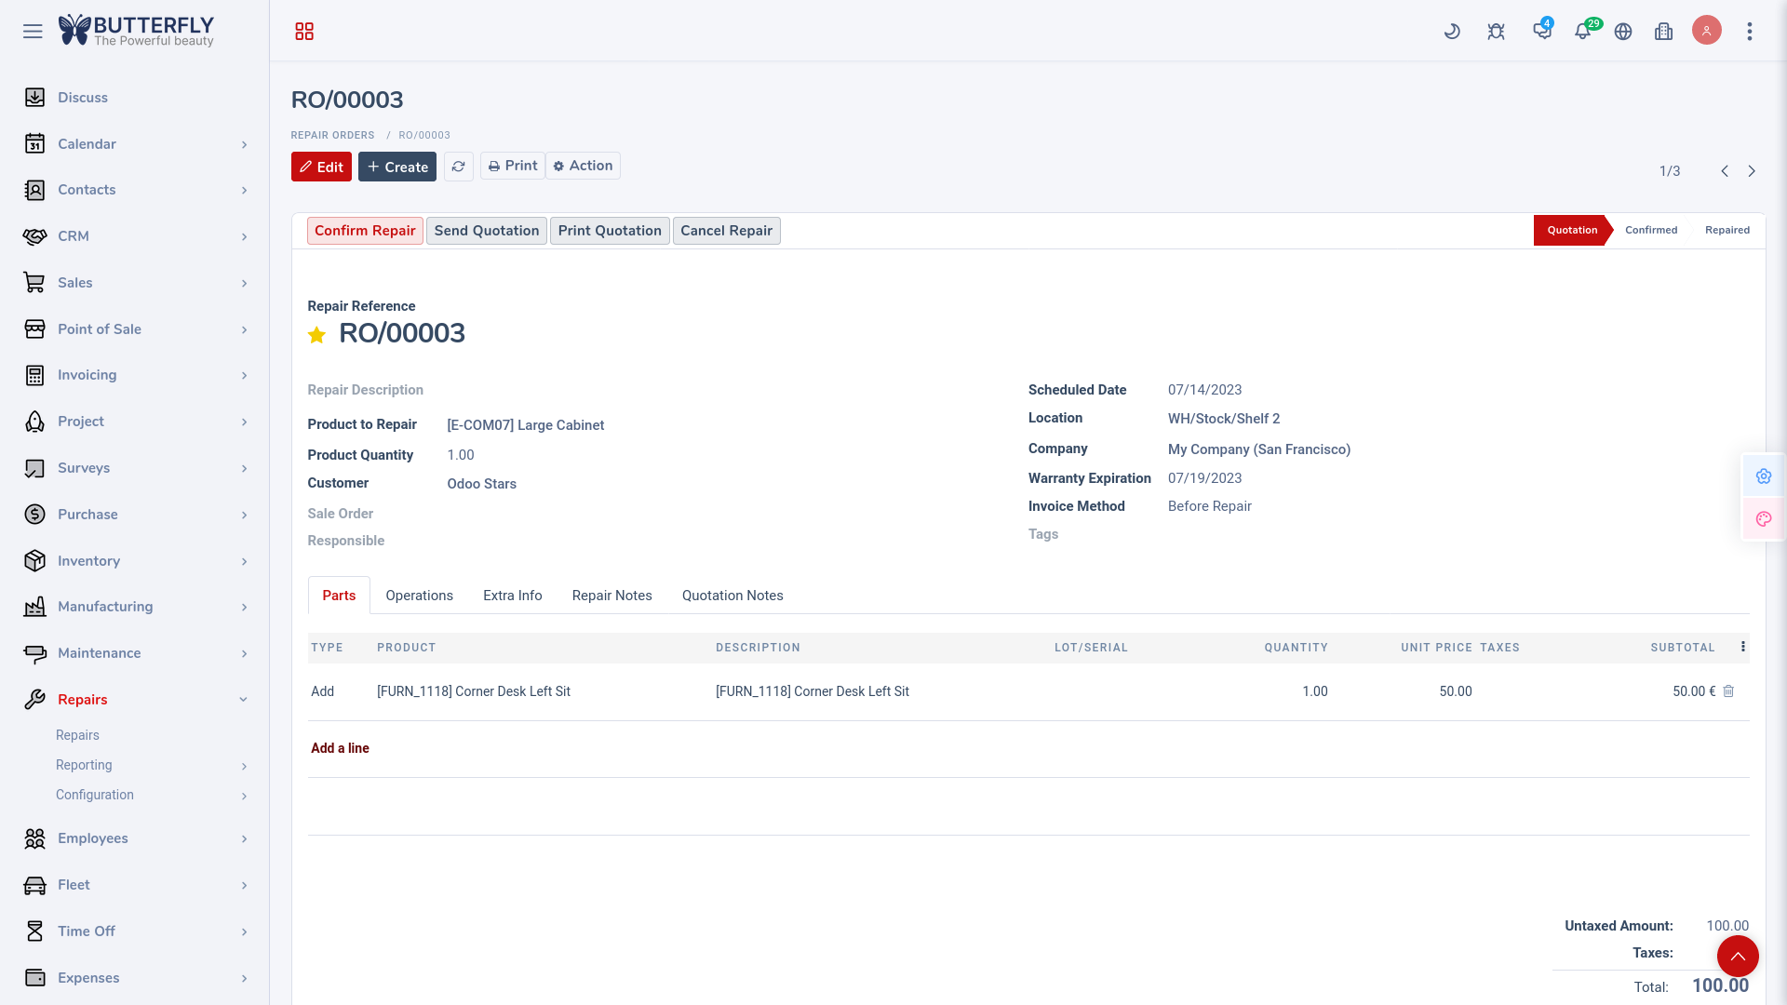Switch to the Operations tab
Screen dimensions: 1787x1005
click(419, 596)
